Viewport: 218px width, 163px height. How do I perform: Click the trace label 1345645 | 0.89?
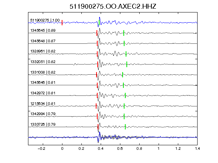click(x=43, y=30)
